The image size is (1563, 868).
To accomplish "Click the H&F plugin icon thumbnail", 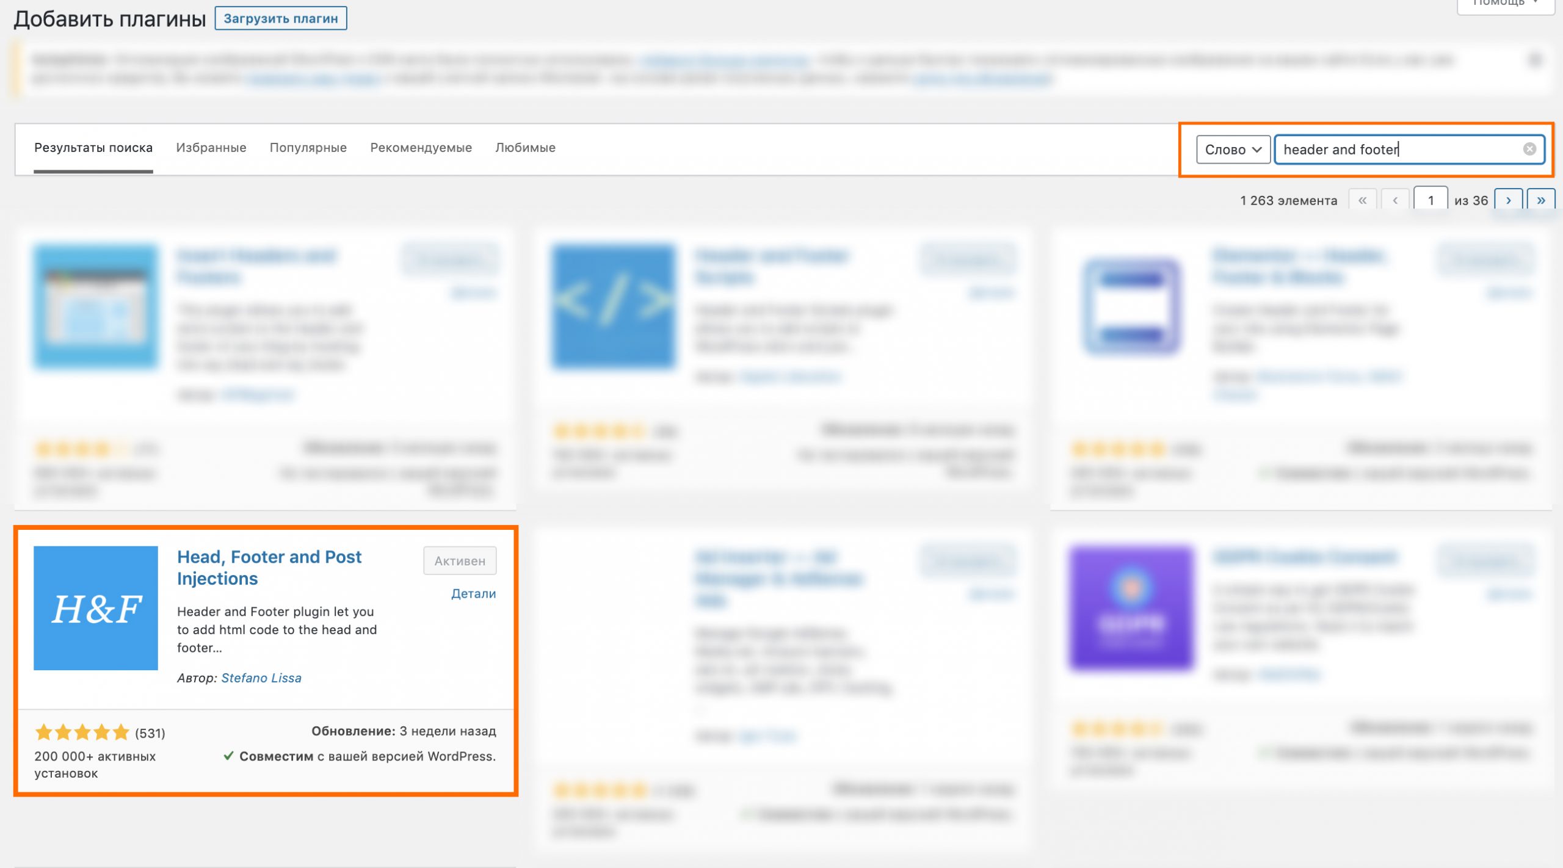I will pos(95,607).
